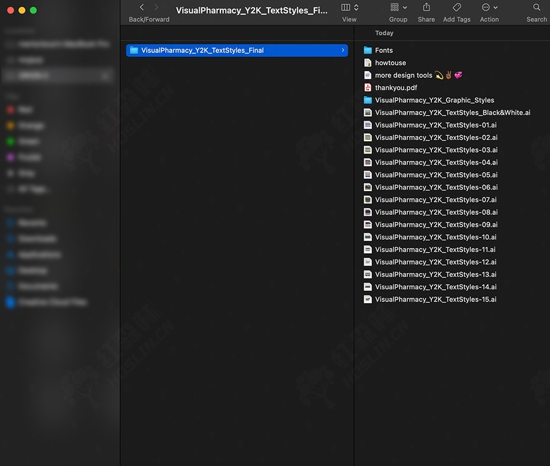Select TextStyles-12.ai file icon
Image resolution: width=550 pixels, height=466 pixels.
click(x=368, y=262)
